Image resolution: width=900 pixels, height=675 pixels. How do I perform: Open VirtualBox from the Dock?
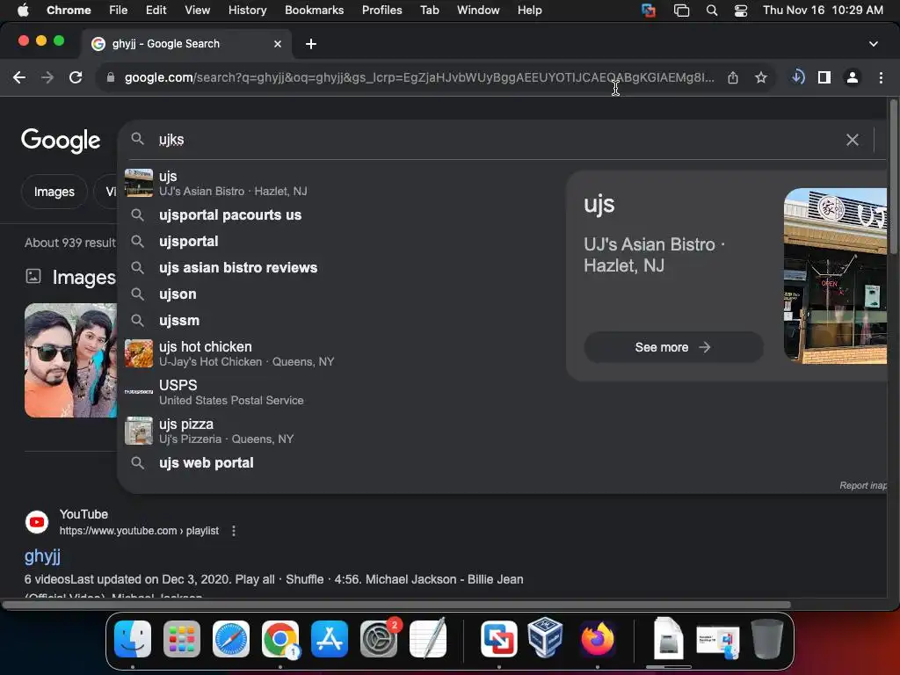click(x=545, y=638)
